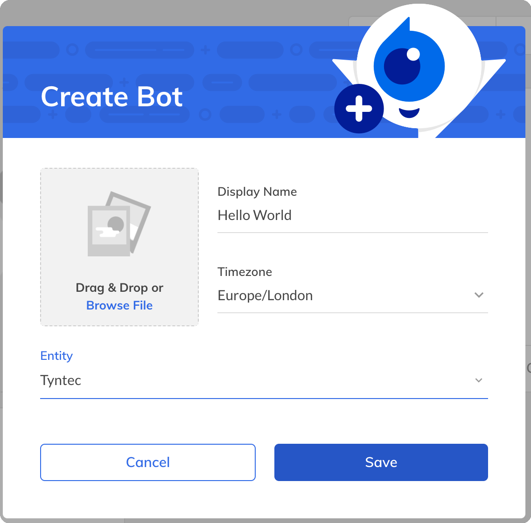Click the Timezone chevron arrow
Viewport: 531px width, 523px height.
(x=479, y=295)
